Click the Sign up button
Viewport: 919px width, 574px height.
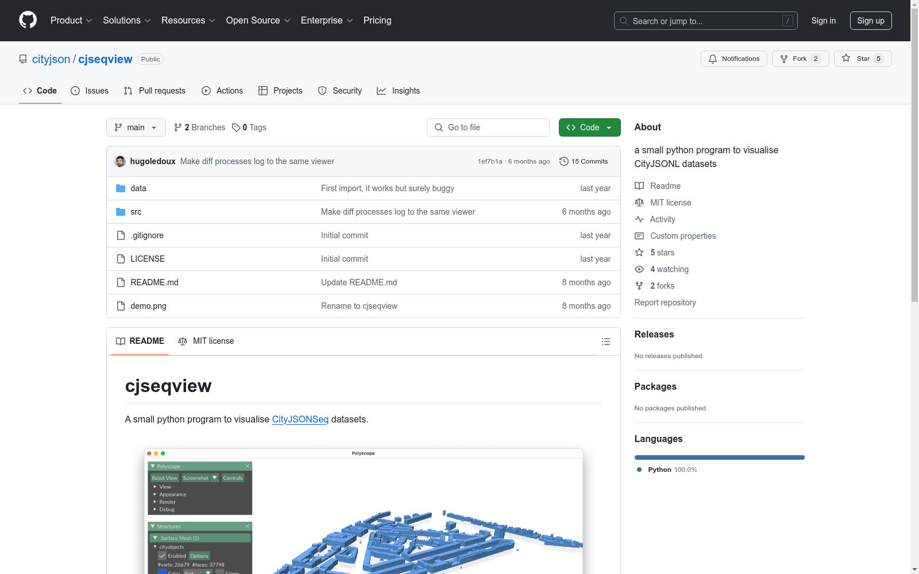click(871, 21)
